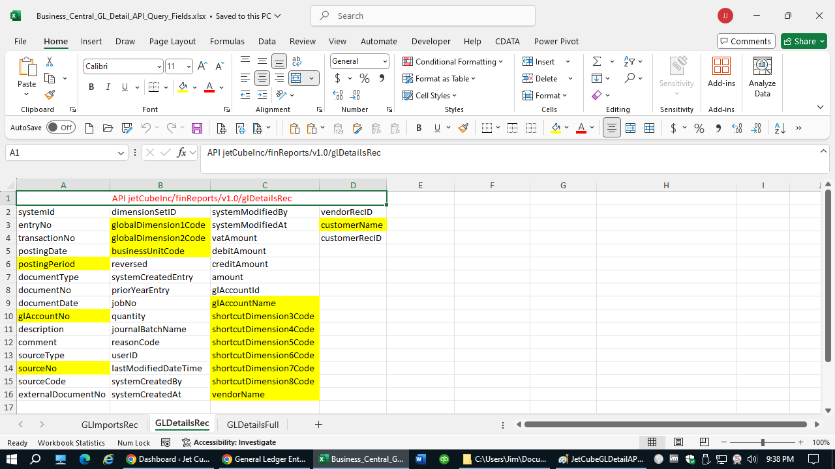Open the Calibri font name dropdown
Viewport: 835px width, 469px height.
(x=159, y=66)
